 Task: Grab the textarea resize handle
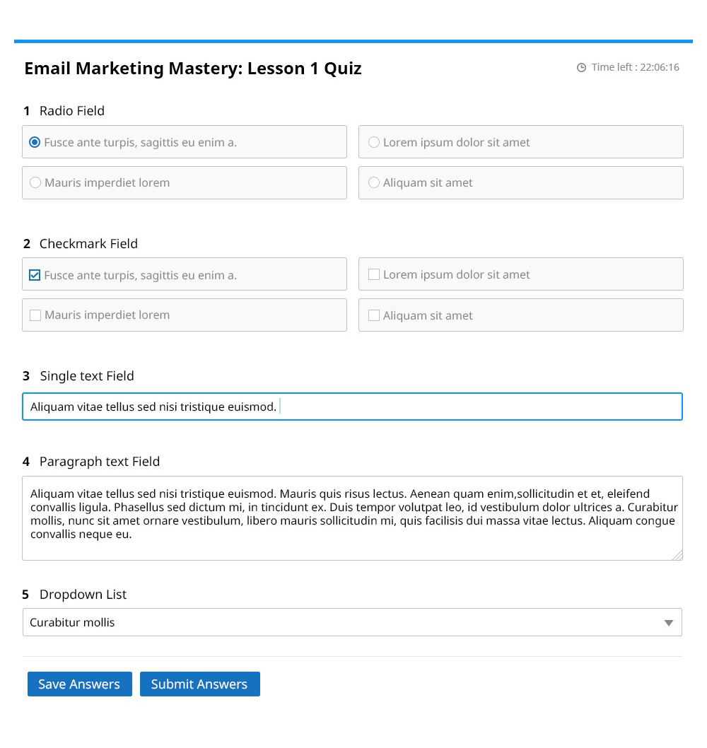click(x=677, y=555)
